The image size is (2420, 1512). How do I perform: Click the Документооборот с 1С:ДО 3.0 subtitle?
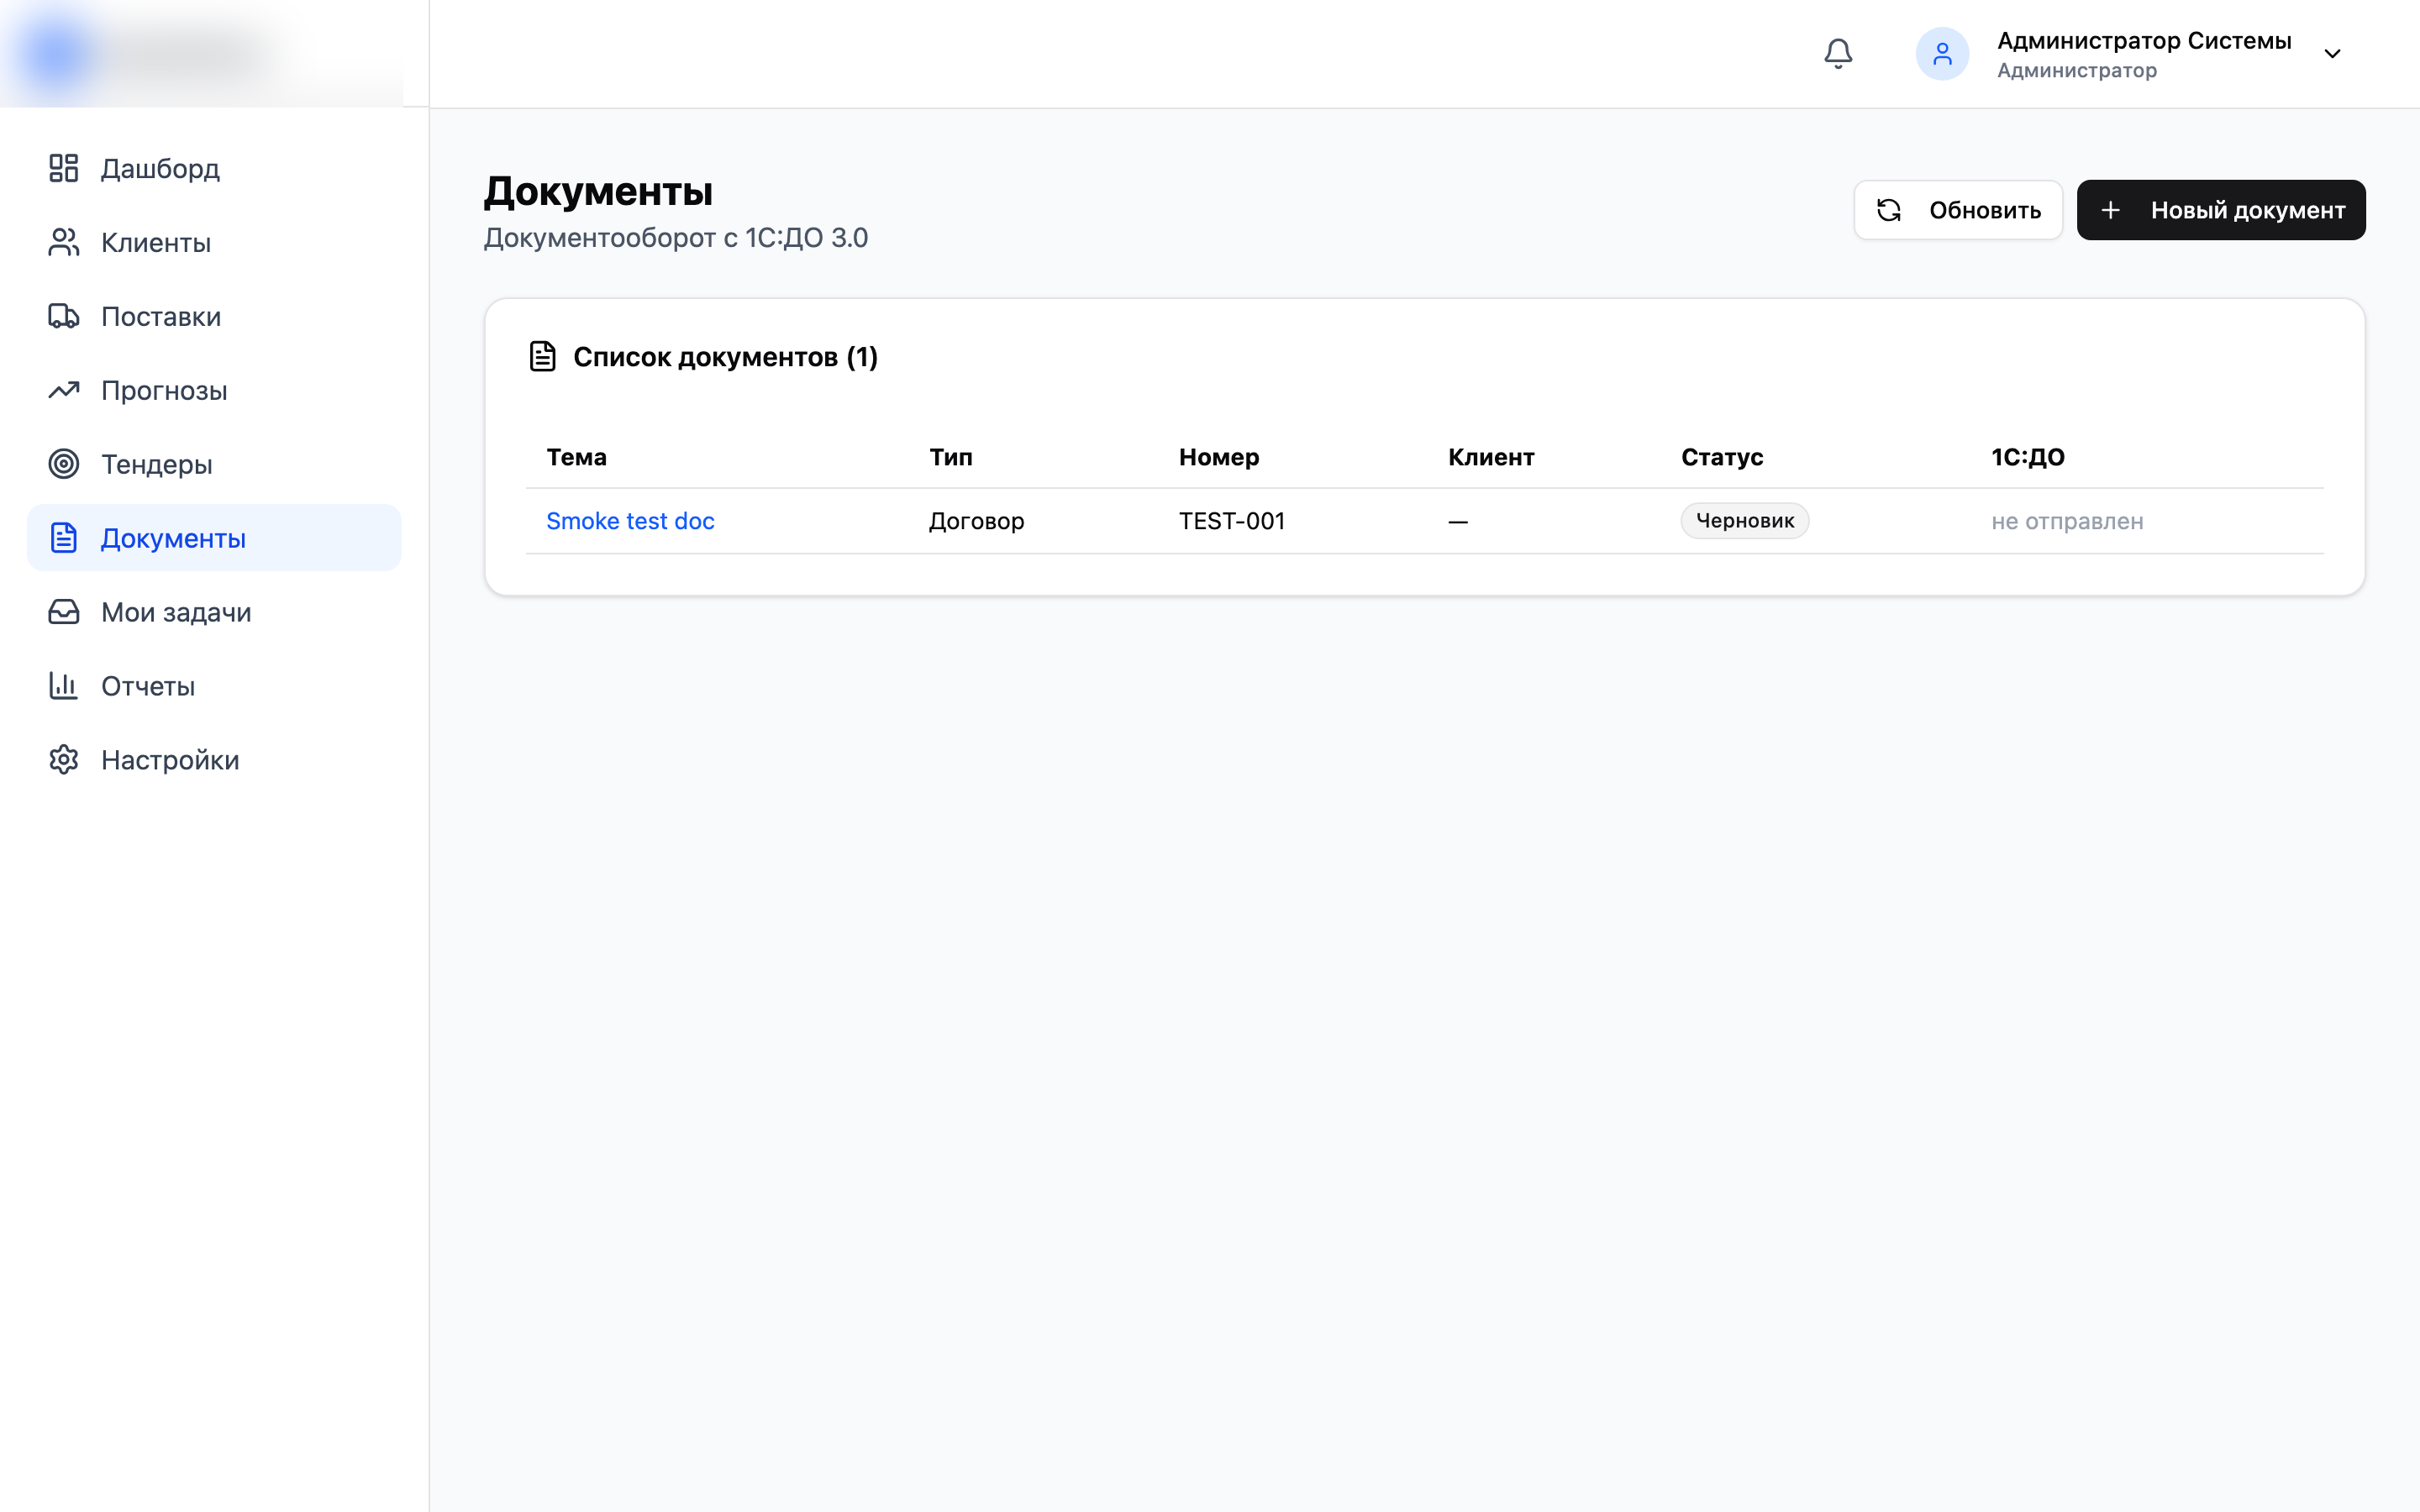[x=675, y=238]
